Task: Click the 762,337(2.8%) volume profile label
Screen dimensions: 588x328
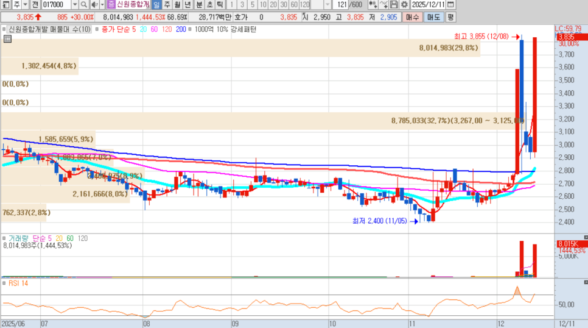Action: [26, 213]
